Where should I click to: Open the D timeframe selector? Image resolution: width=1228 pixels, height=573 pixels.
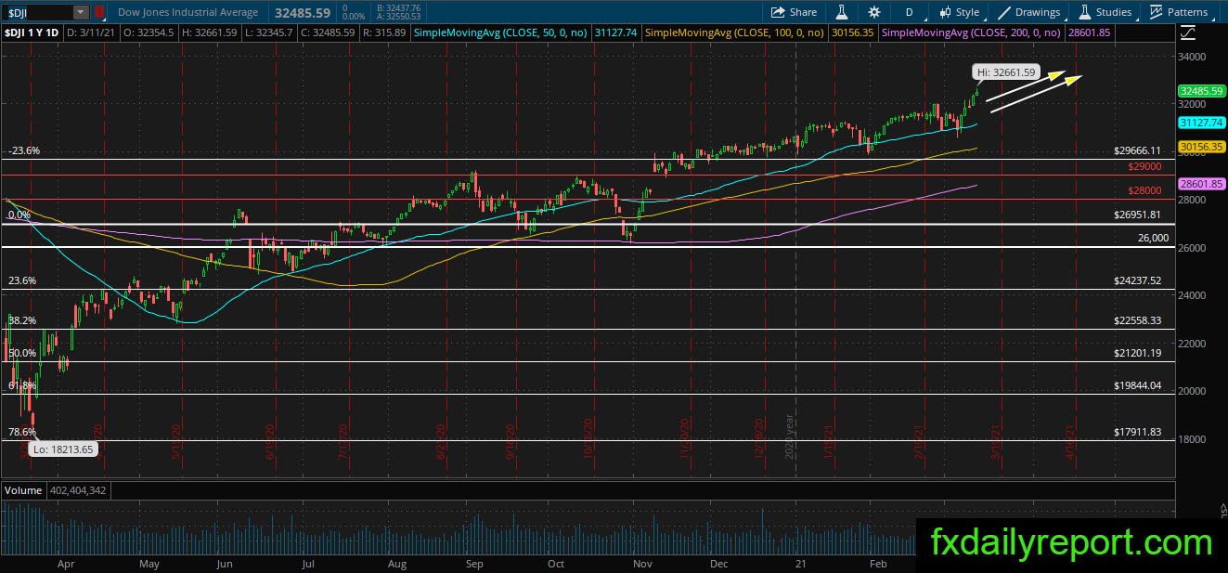pos(909,12)
